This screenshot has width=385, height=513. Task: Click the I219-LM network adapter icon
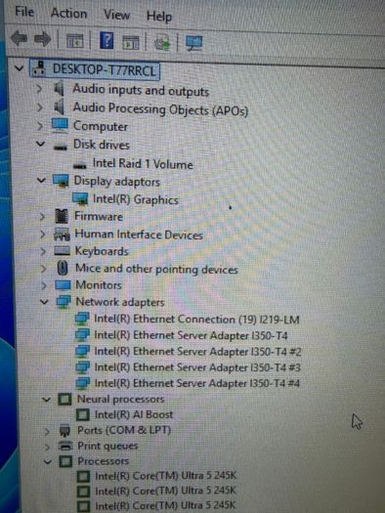[82, 319]
